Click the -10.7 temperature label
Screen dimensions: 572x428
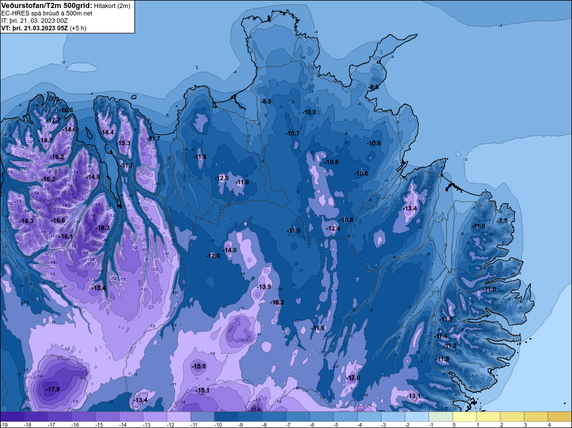(x=292, y=133)
